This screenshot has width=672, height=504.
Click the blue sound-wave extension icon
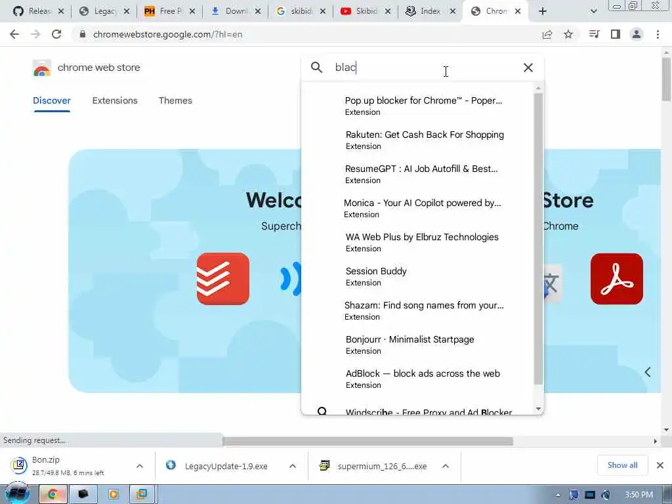(291, 280)
